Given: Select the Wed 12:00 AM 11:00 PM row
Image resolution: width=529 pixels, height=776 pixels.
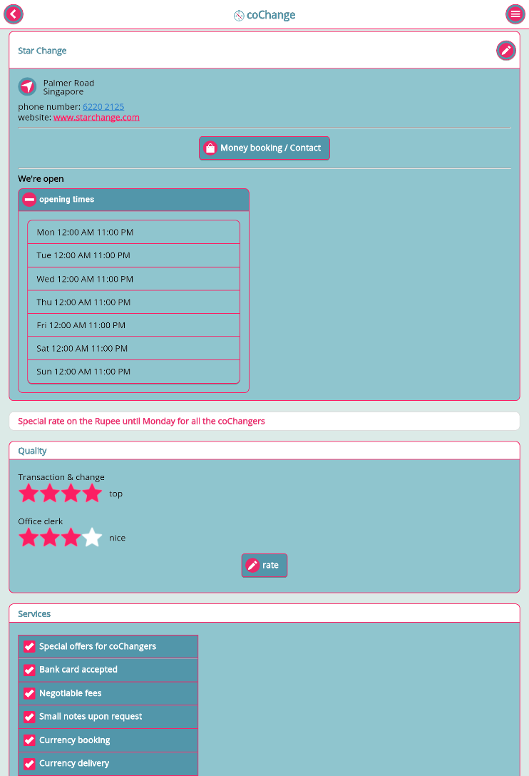Looking at the screenshot, I should [133, 279].
